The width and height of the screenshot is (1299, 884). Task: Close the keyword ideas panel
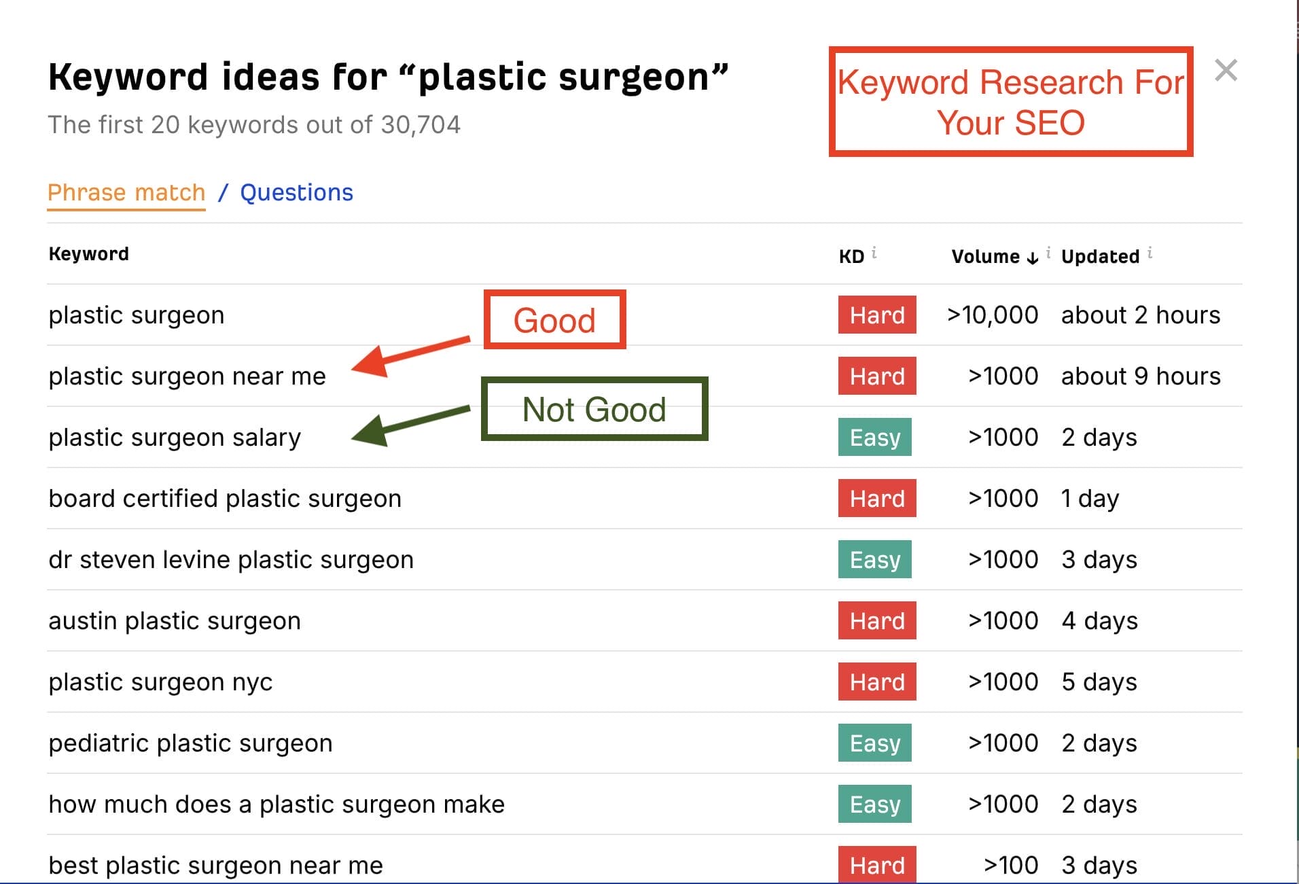tap(1227, 69)
